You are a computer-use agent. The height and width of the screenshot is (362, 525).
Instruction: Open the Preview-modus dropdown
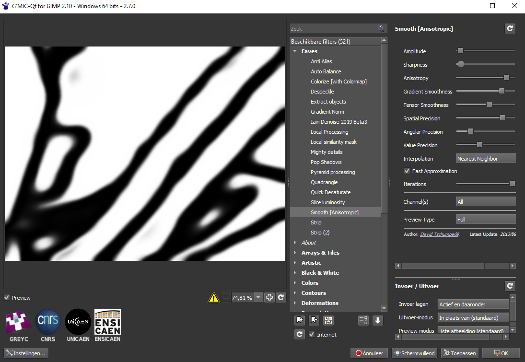[473, 330]
